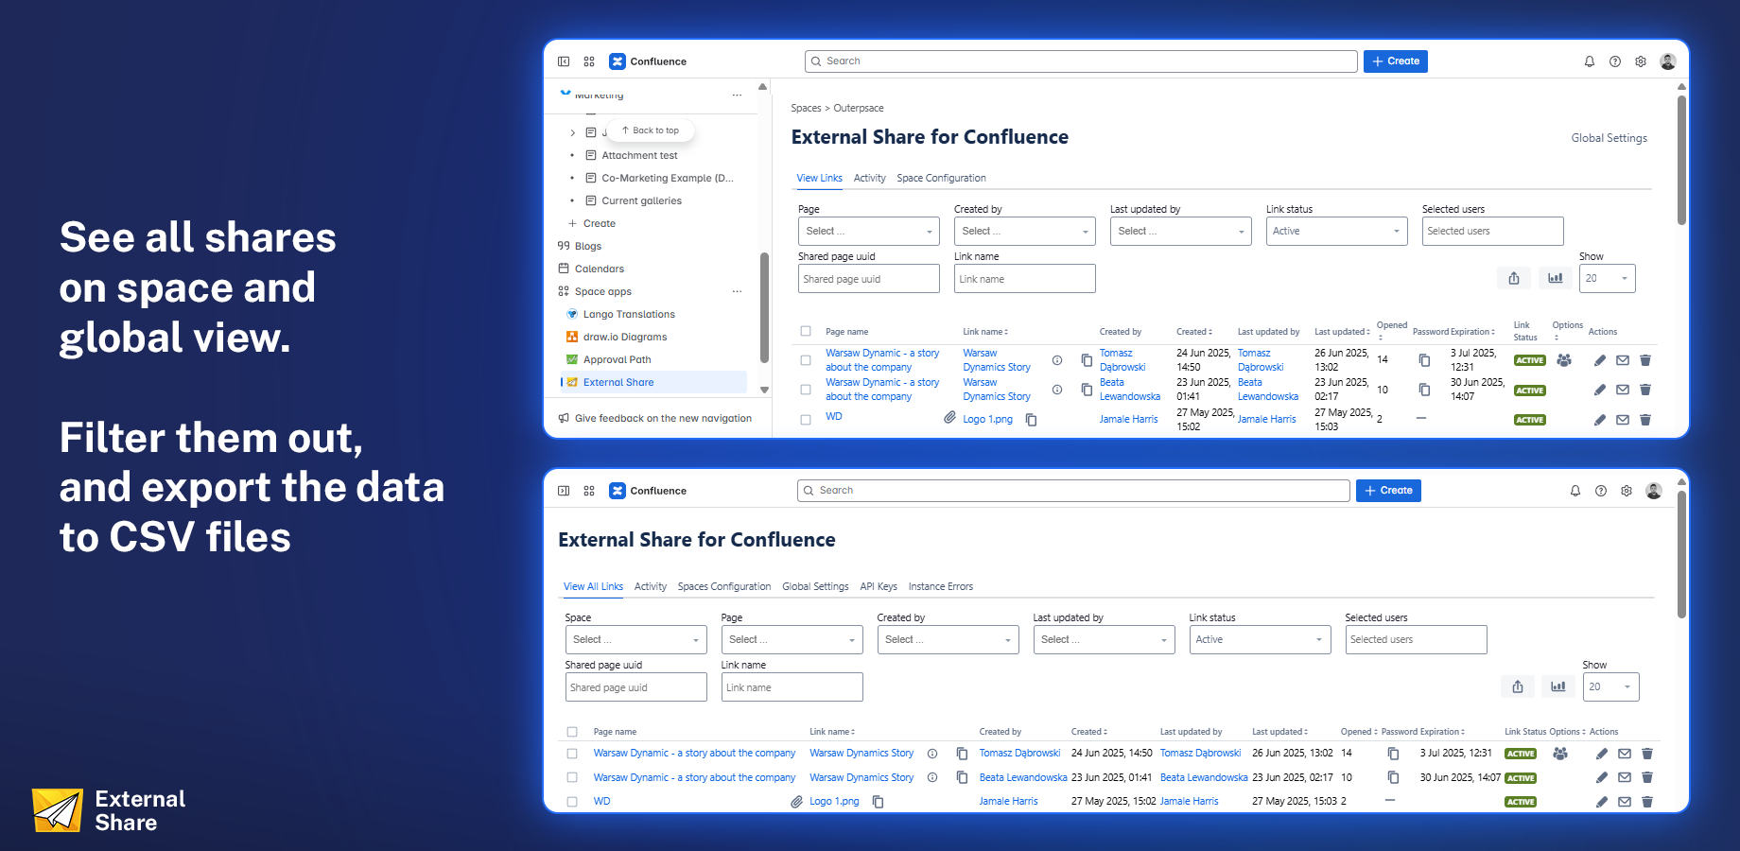Screen dimensions: 1740x851
Task: Click export share icon in top window
Action: click(x=1514, y=278)
